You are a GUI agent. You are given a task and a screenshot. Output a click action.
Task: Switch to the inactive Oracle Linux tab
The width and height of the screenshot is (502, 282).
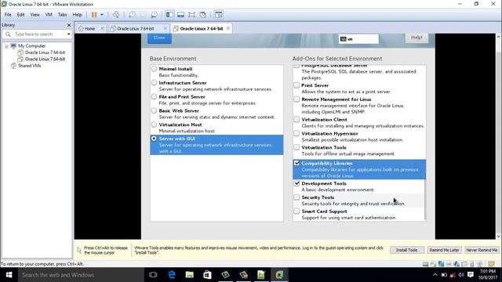[136, 28]
